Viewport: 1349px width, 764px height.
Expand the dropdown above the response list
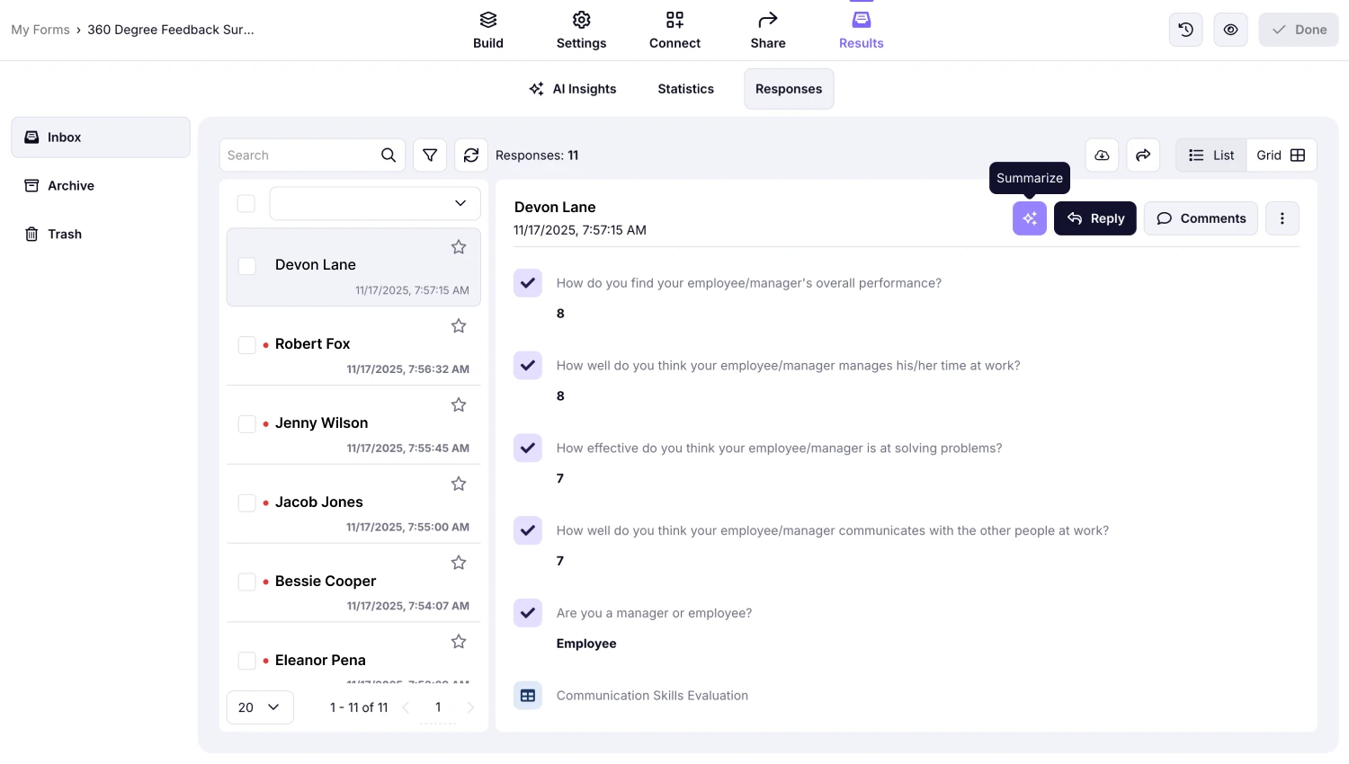pyautogui.click(x=375, y=204)
